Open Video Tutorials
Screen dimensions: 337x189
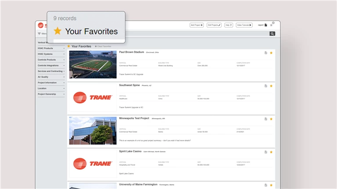244,25
